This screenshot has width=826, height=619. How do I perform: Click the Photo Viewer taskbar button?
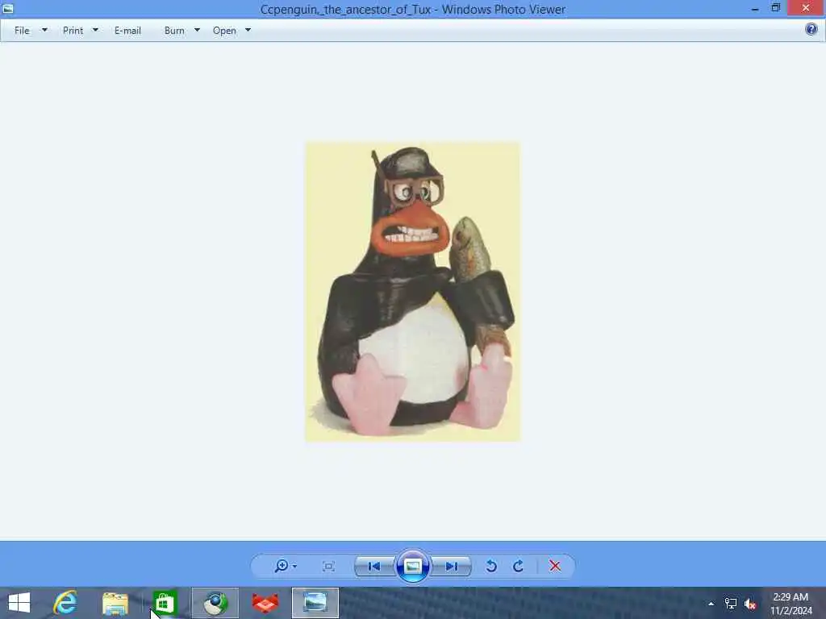(x=315, y=603)
